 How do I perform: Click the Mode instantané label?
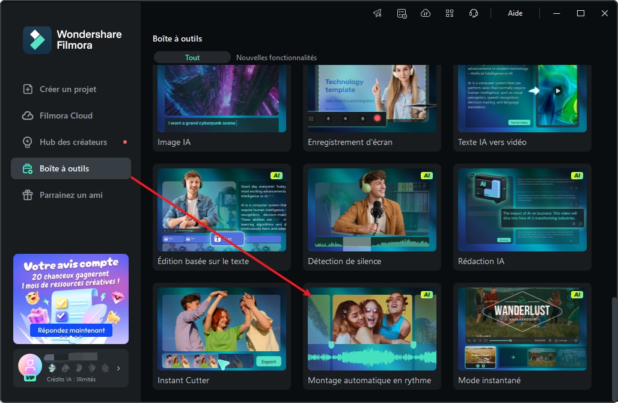pyautogui.click(x=489, y=381)
